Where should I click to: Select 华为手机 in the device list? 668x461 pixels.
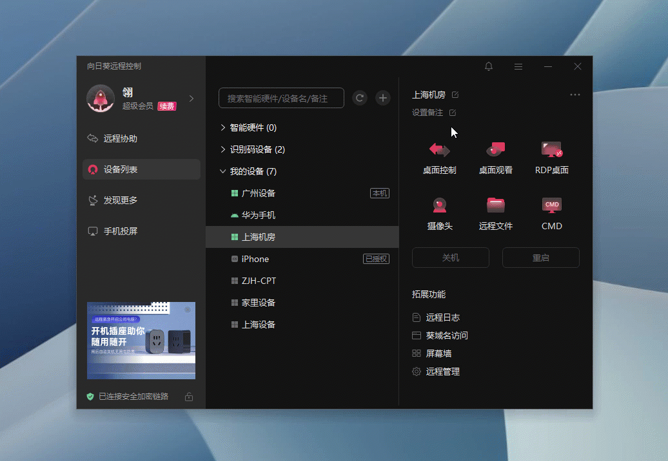tap(259, 215)
